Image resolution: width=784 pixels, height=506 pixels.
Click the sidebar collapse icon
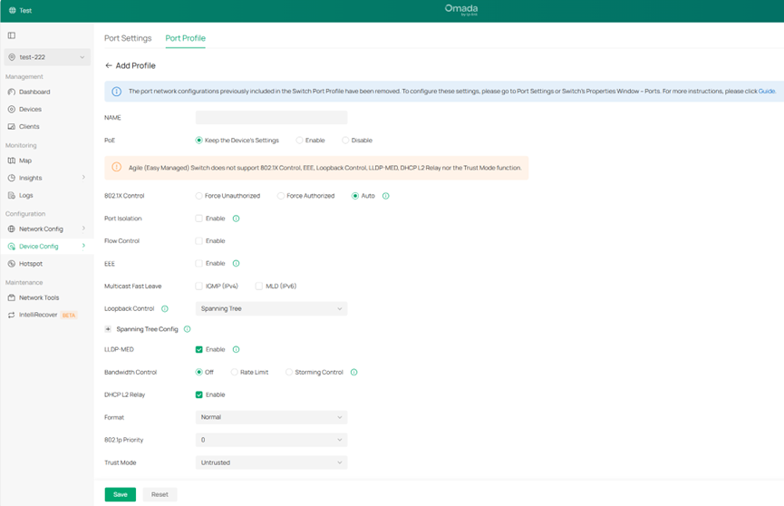pyautogui.click(x=12, y=35)
